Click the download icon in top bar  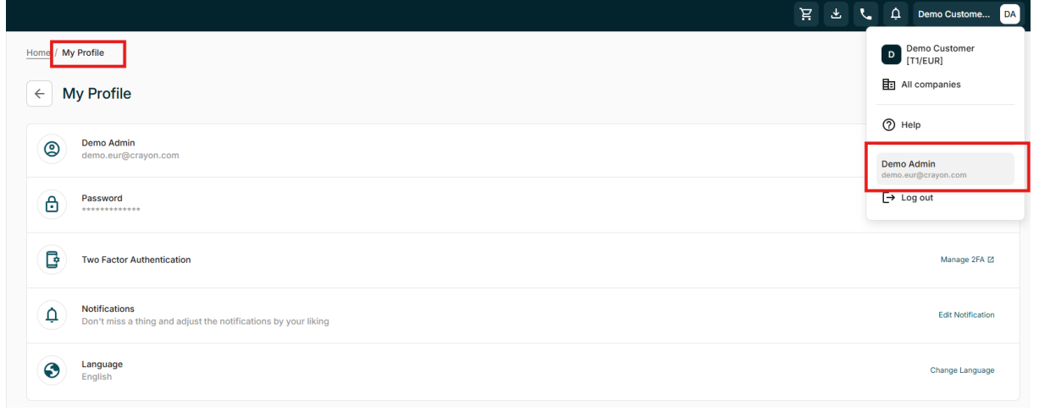click(x=835, y=14)
